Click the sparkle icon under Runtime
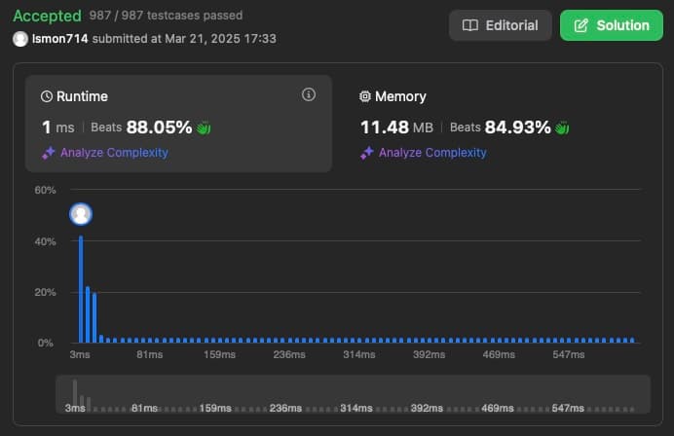 click(x=48, y=153)
